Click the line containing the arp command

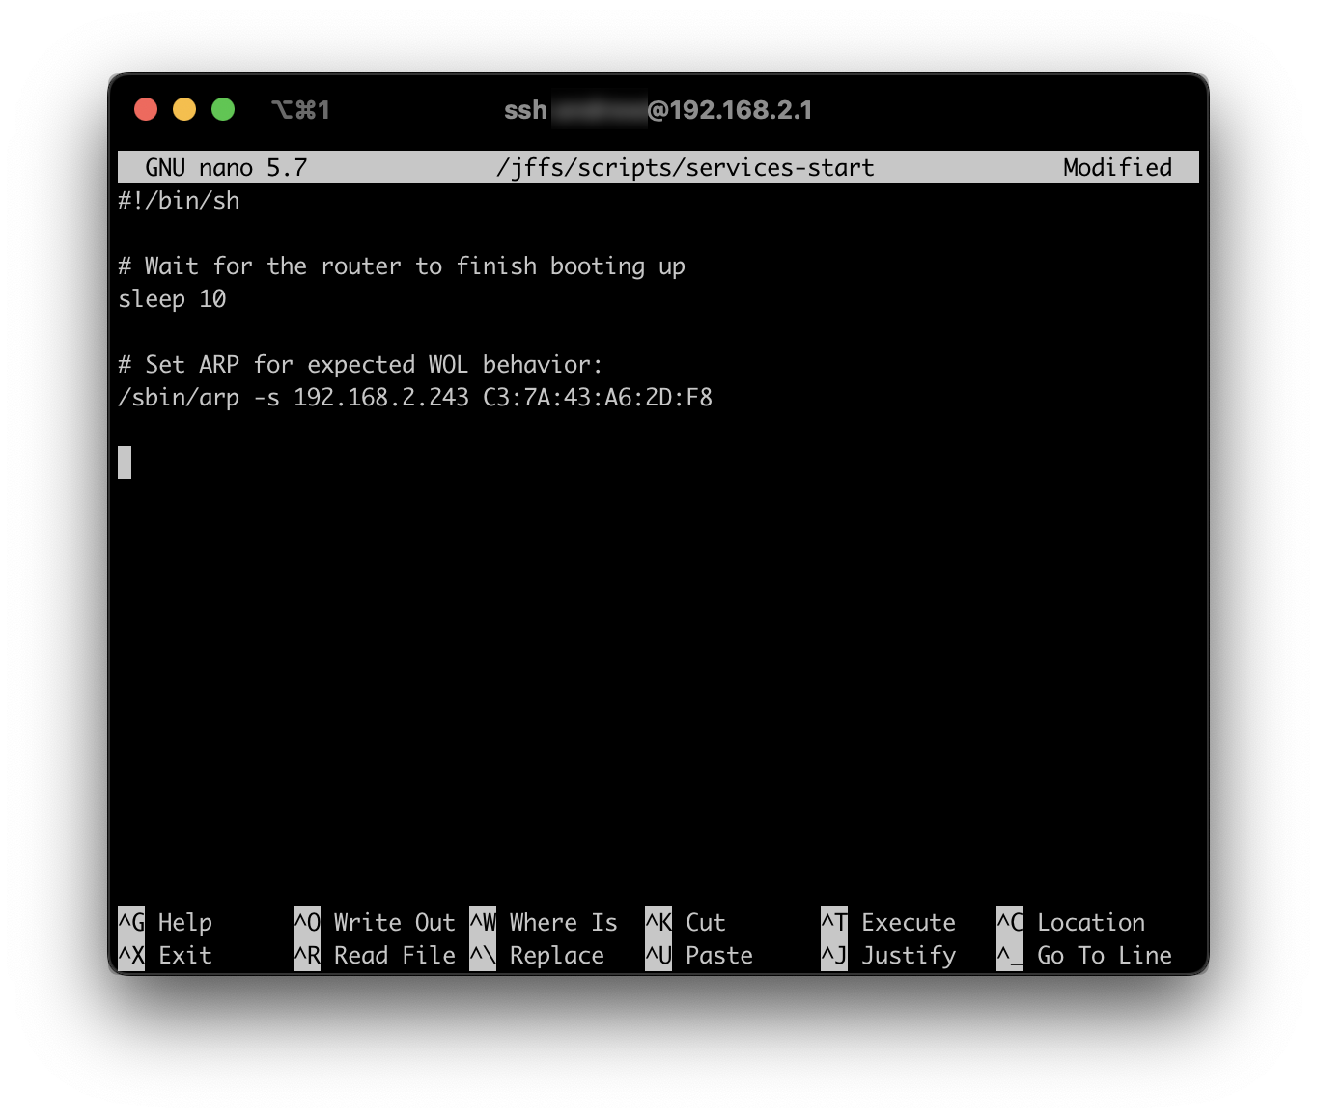[x=415, y=397]
